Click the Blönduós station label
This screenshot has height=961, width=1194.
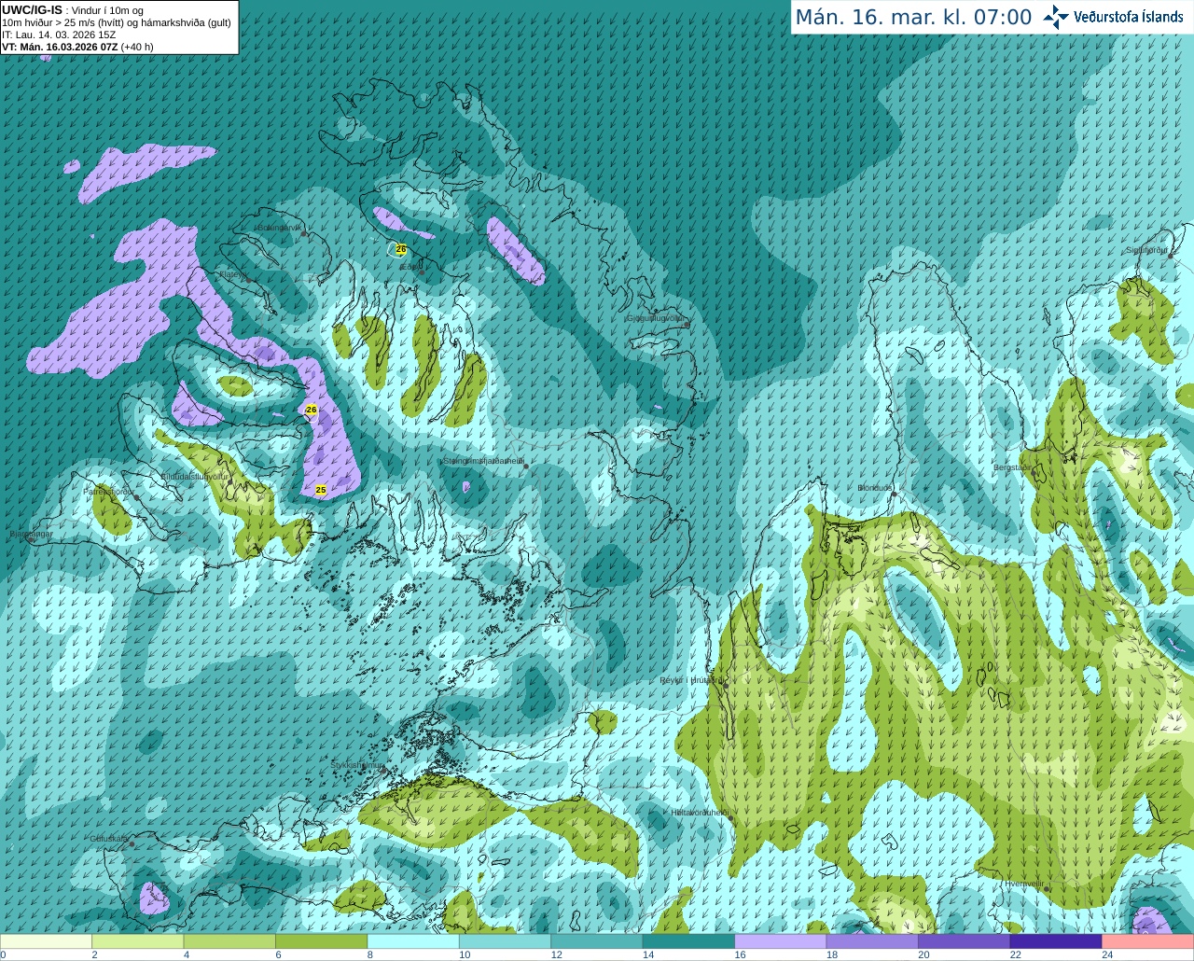pyautogui.click(x=875, y=488)
